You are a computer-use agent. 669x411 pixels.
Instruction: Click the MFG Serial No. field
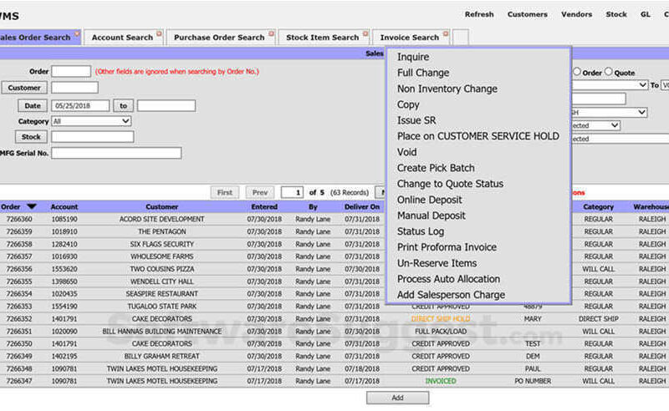(x=116, y=153)
